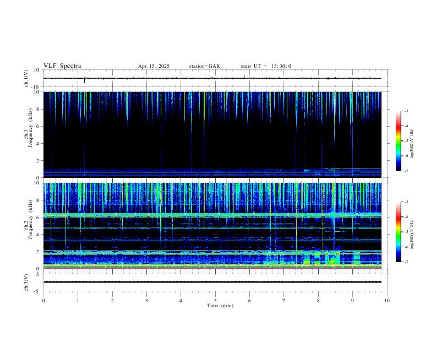
Task: Click time-axis tick label "7"
Action: click(x=284, y=301)
